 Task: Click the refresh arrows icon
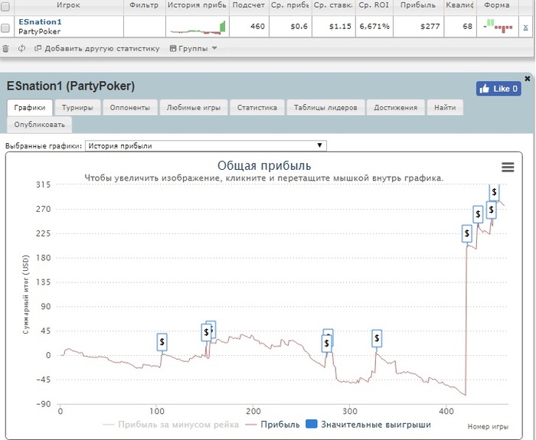pyautogui.click(x=21, y=48)
